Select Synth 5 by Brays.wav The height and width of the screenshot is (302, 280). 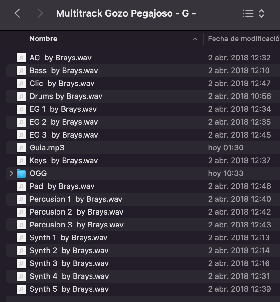pos(143,289)
